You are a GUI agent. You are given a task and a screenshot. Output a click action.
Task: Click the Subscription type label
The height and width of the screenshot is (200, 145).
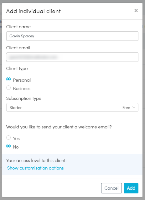(24, 99)
